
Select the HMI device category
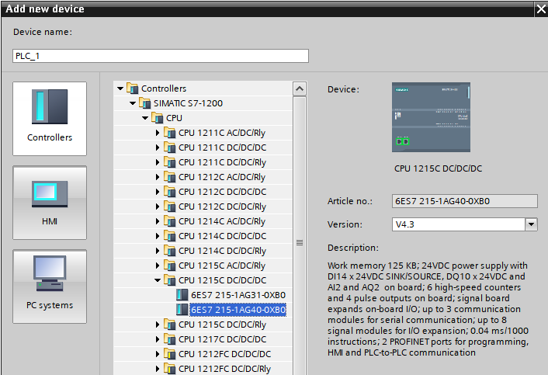50,203
